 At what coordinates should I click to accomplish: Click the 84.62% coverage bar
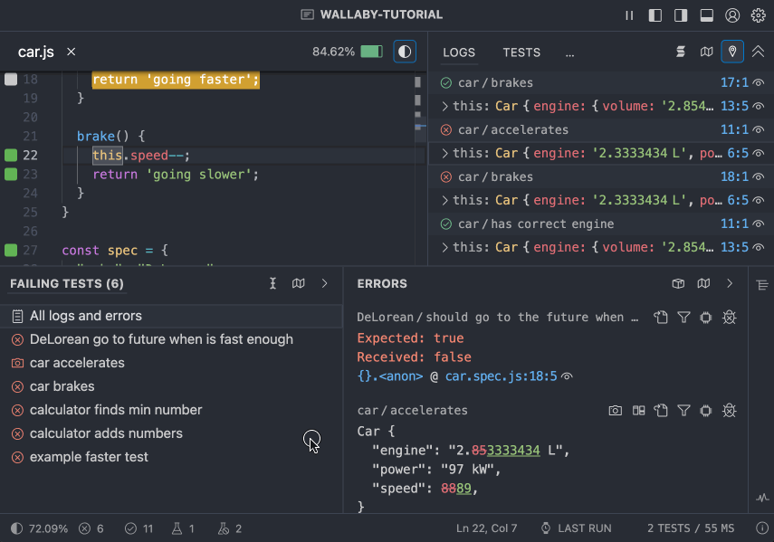372,52
